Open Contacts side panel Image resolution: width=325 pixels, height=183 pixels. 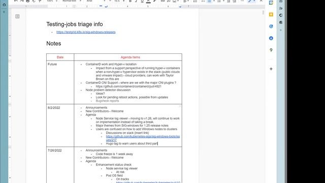pyautogui.click(x=271, y=38)
